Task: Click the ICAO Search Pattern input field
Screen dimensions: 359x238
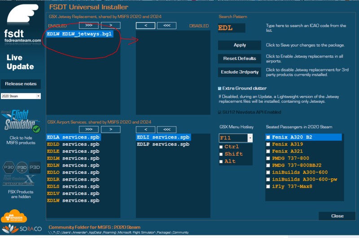Action: 232,28
